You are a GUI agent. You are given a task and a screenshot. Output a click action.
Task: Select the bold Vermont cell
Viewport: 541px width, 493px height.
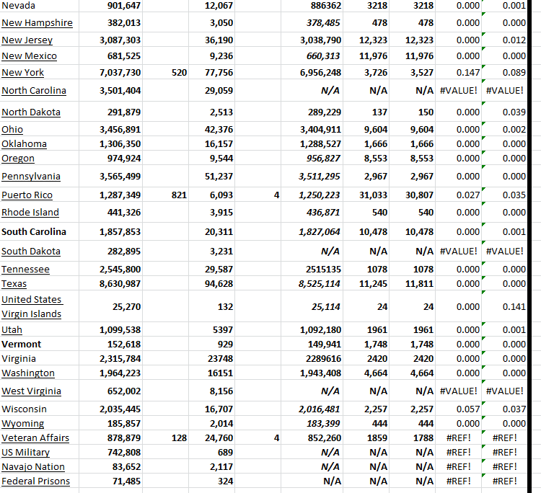coord(22,345)
